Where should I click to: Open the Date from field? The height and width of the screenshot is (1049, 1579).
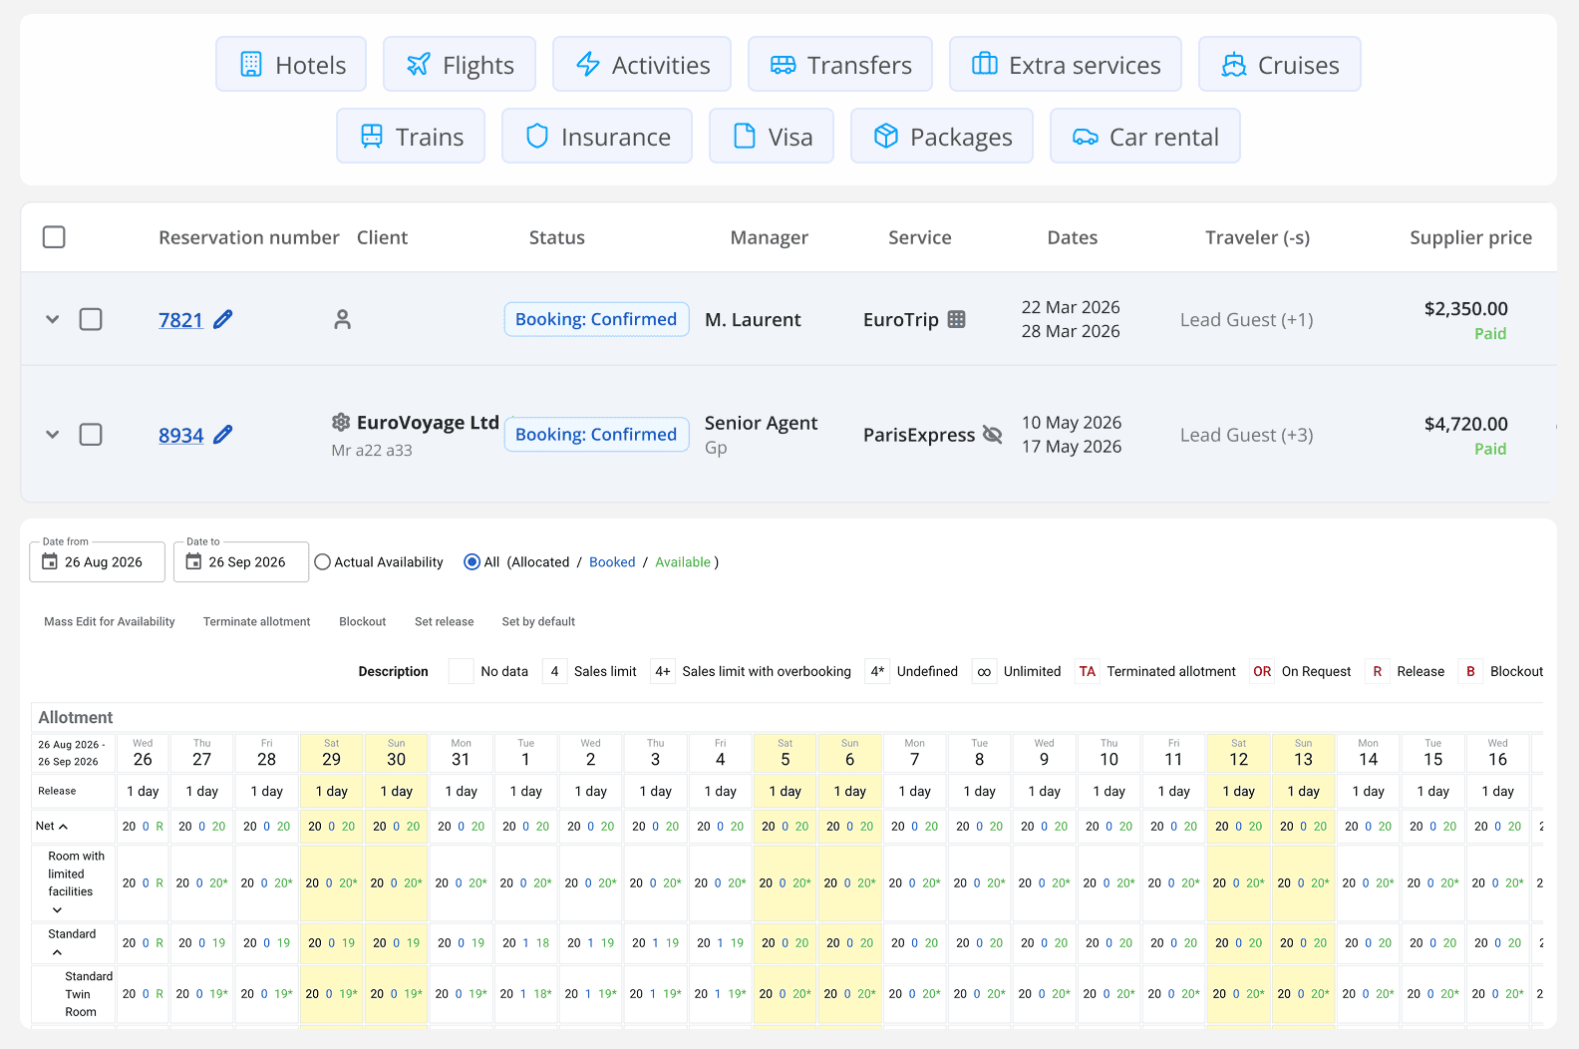[97, 561]
